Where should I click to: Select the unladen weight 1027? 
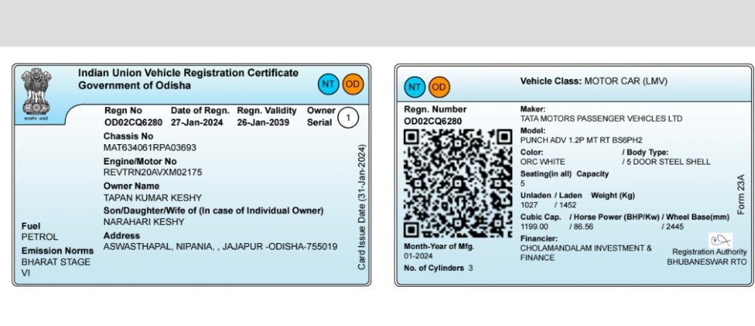(528, 205)
